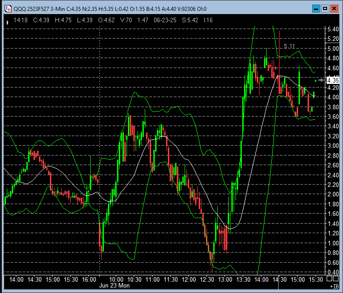The image size is (343, 293).
Task: Click the H:4.75 high value in data row
Action: [63, 20]
